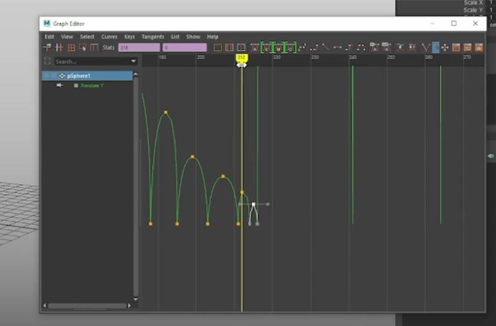Screen dimensions: 496x326
Task: Activate the Lattice Deform Keys tool
Action: [71, 48]
